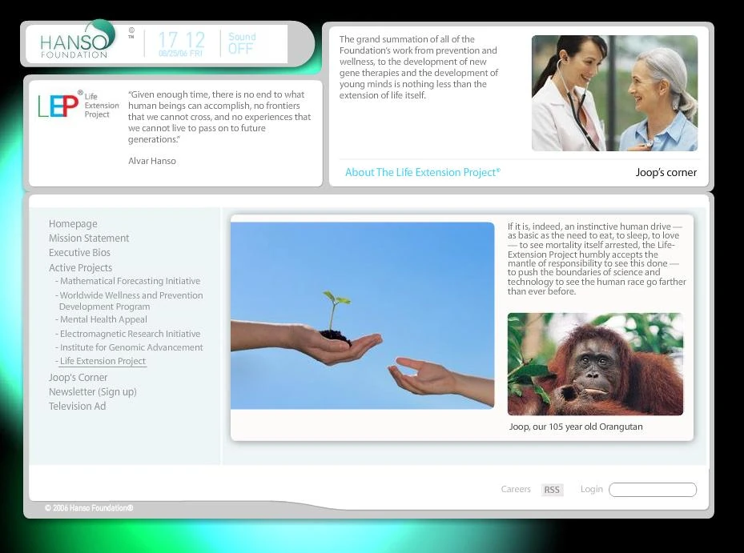The width and height of the screenshot is (744, 553).
Task: Open the Mission Statement page
Action: [89, 238]
